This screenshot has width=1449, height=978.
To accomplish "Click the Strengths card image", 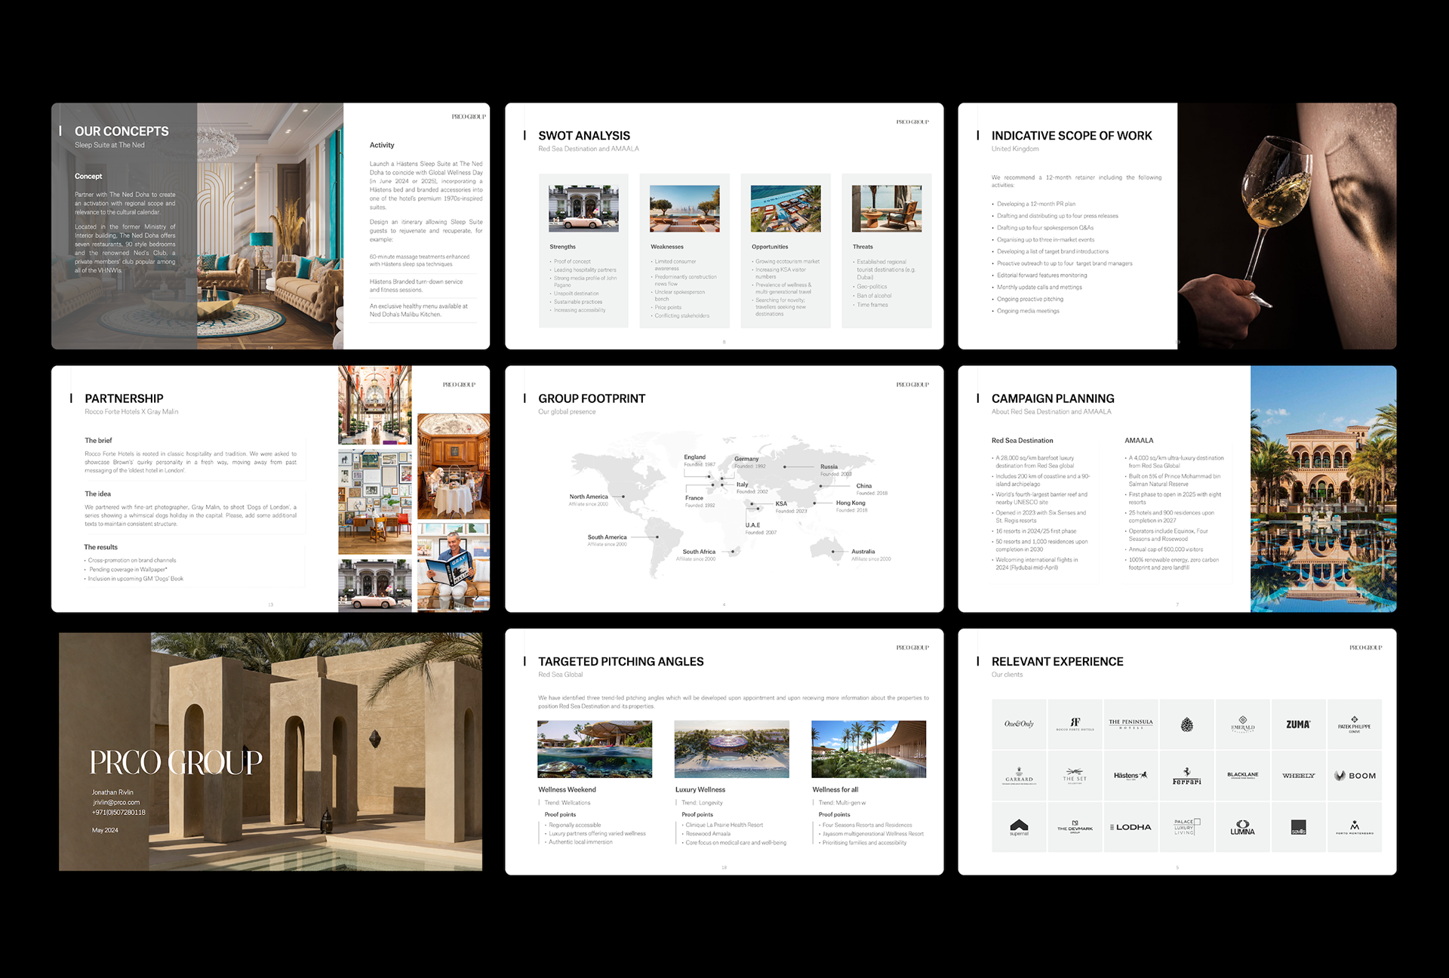I will point(583,208).
